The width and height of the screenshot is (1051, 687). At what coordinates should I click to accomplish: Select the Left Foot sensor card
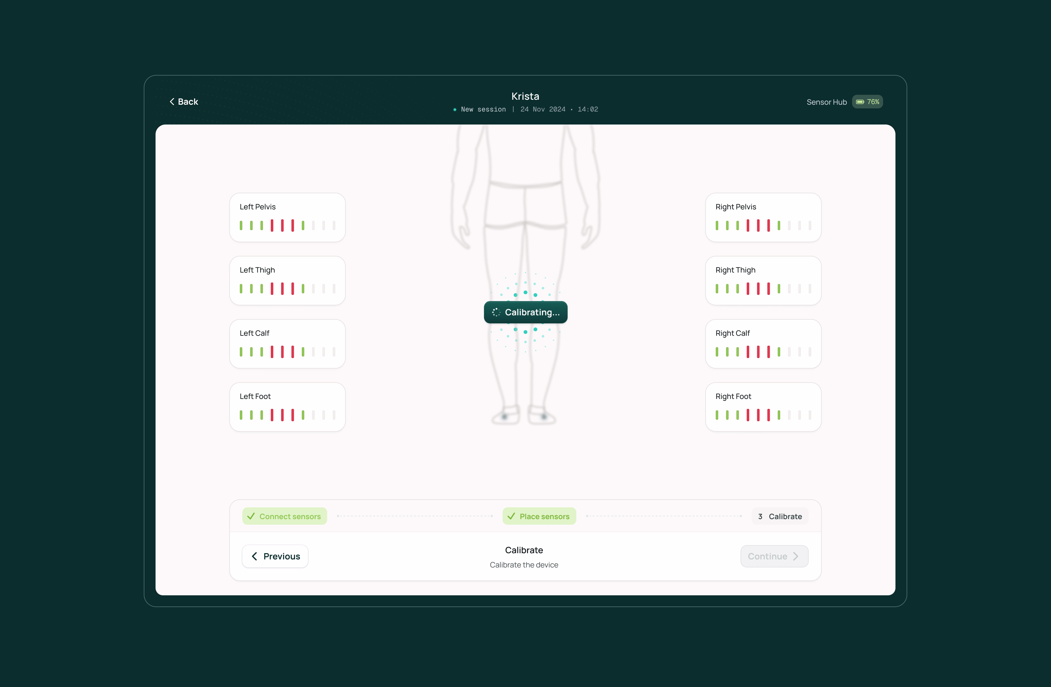coord(287,407)
